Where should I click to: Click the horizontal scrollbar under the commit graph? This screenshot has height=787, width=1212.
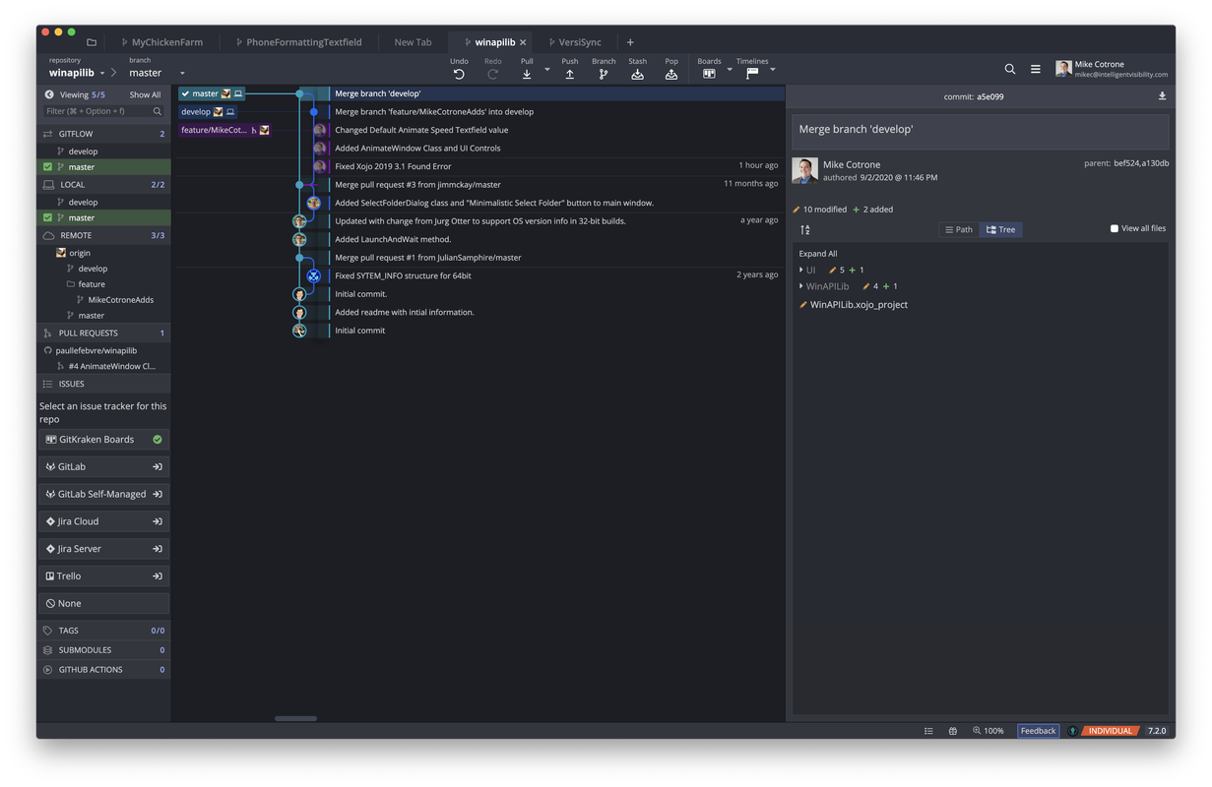pos(295,718)
